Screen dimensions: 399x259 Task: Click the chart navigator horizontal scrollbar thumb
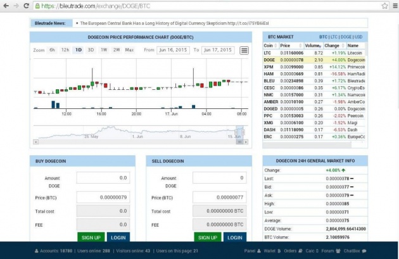pos(239,142)
